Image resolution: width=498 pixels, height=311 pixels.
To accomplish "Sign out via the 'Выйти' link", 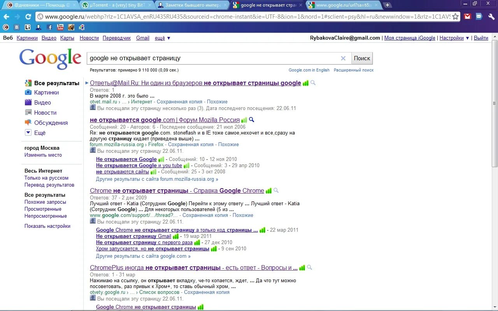I will pyautogui.click(x=481, y=38).
